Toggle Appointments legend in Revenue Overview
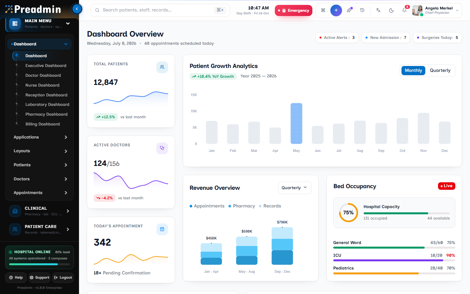Screen dimensions: 470x294 click(x=207, y=206)
